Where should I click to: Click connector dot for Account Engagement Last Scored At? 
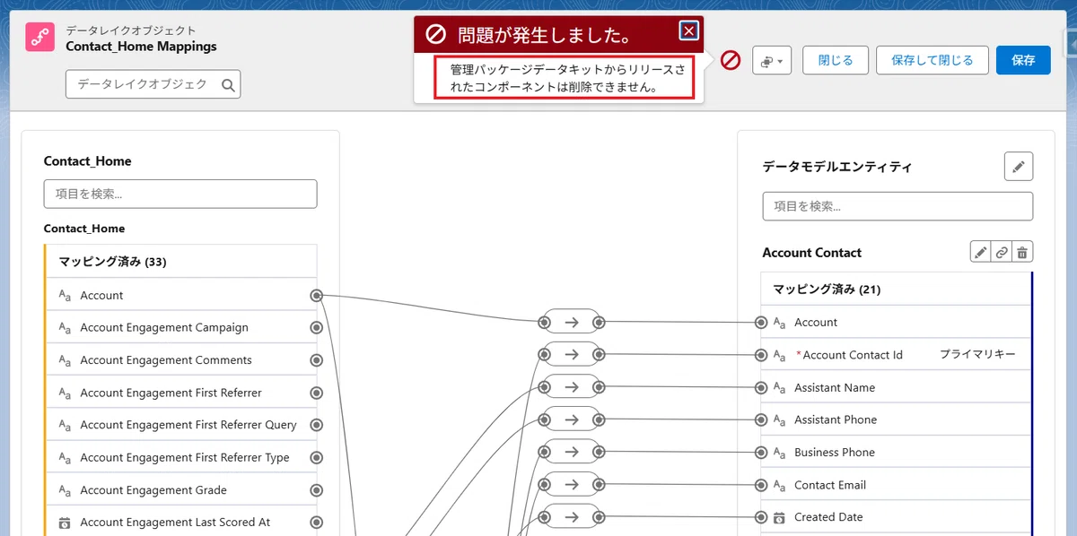[316, 523]
